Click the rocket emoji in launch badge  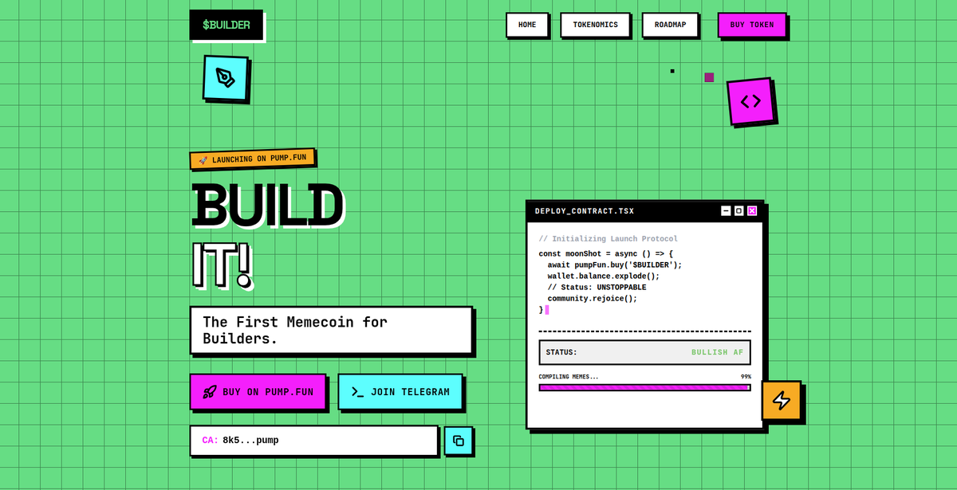pos(203,161)
